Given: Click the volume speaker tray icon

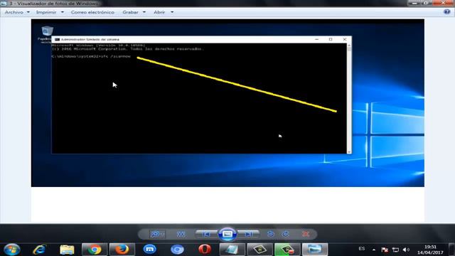Looking at the screenshot, I should click(406, 250).
